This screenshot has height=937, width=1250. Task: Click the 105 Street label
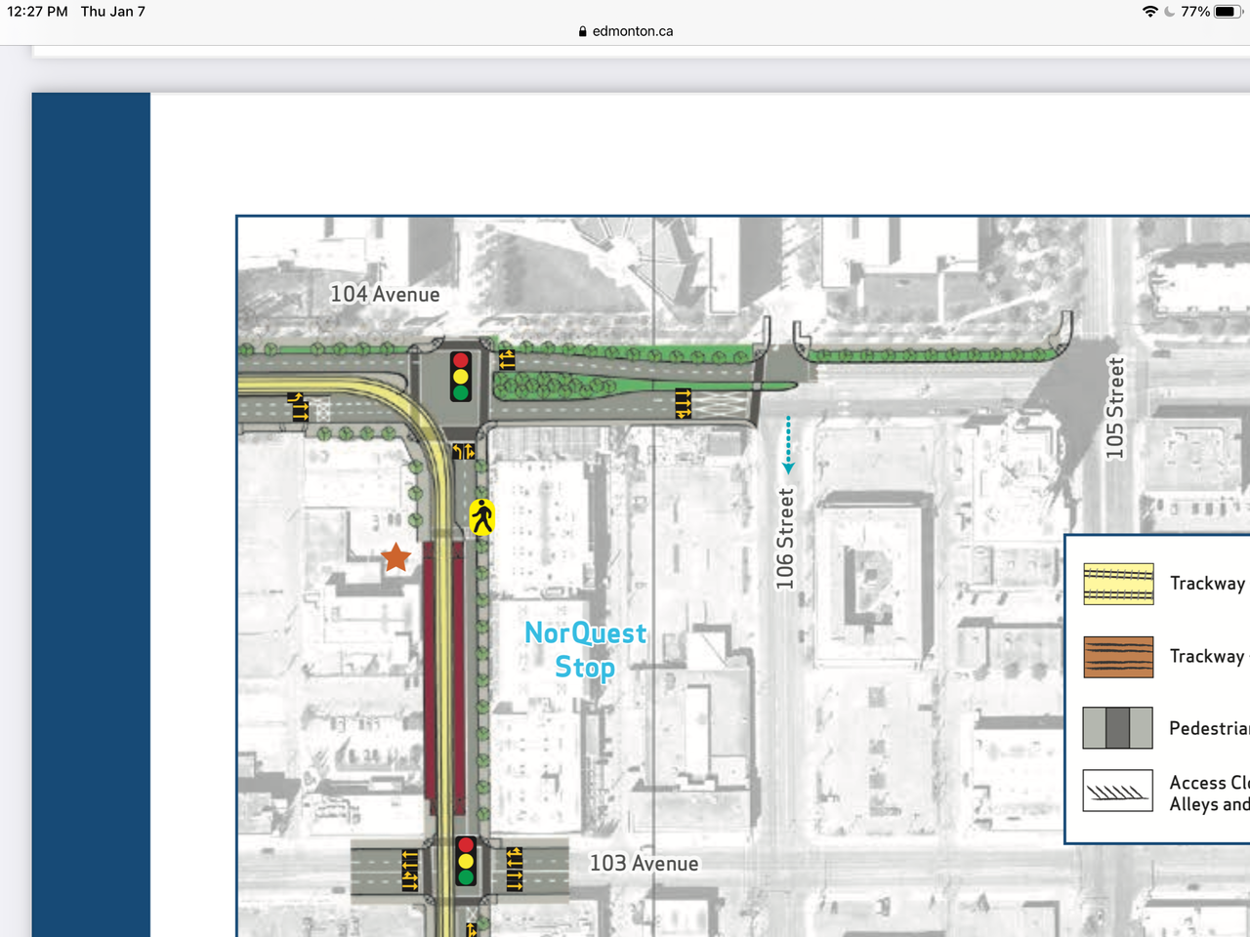click(1115, 408)
